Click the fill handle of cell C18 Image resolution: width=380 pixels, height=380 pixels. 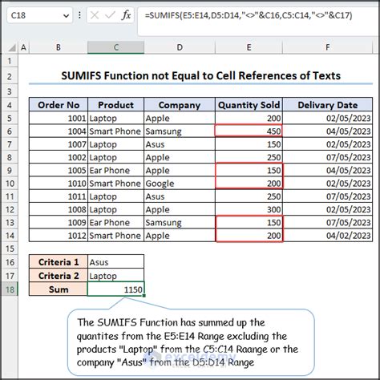click(x=144, y=296)
